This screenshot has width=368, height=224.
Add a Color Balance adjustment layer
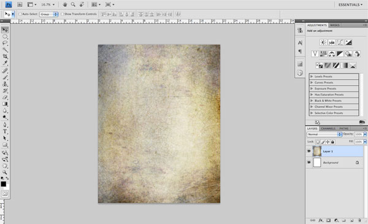pos(332,54)
